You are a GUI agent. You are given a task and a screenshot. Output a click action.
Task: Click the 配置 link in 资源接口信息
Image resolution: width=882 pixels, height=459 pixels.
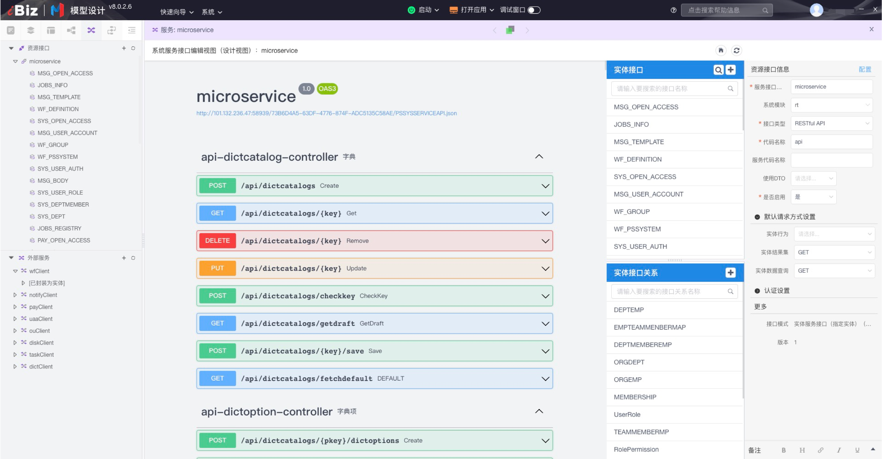(x=864, y=70)
